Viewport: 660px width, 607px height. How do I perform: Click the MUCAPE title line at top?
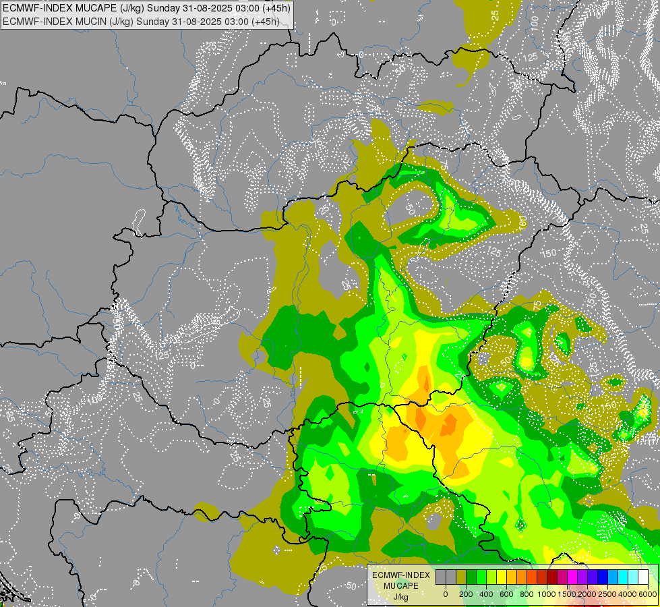[x=146, y=8]
